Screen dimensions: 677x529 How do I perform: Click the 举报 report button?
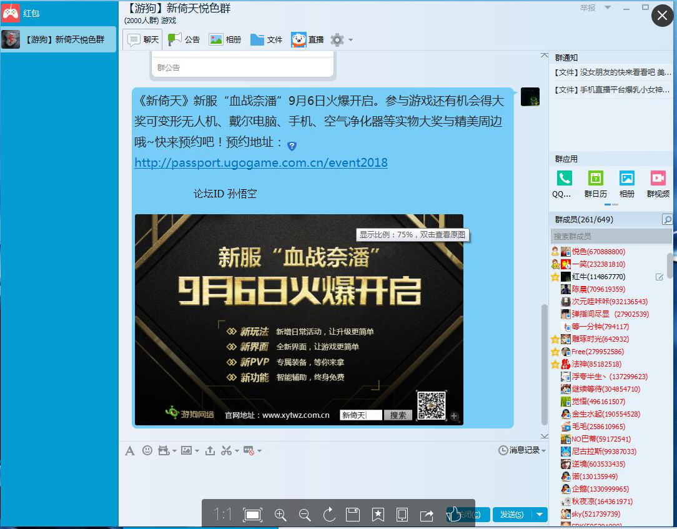(x=588, y=7)
